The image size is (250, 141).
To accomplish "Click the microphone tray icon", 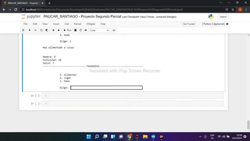I will click(x=205, y=137).
